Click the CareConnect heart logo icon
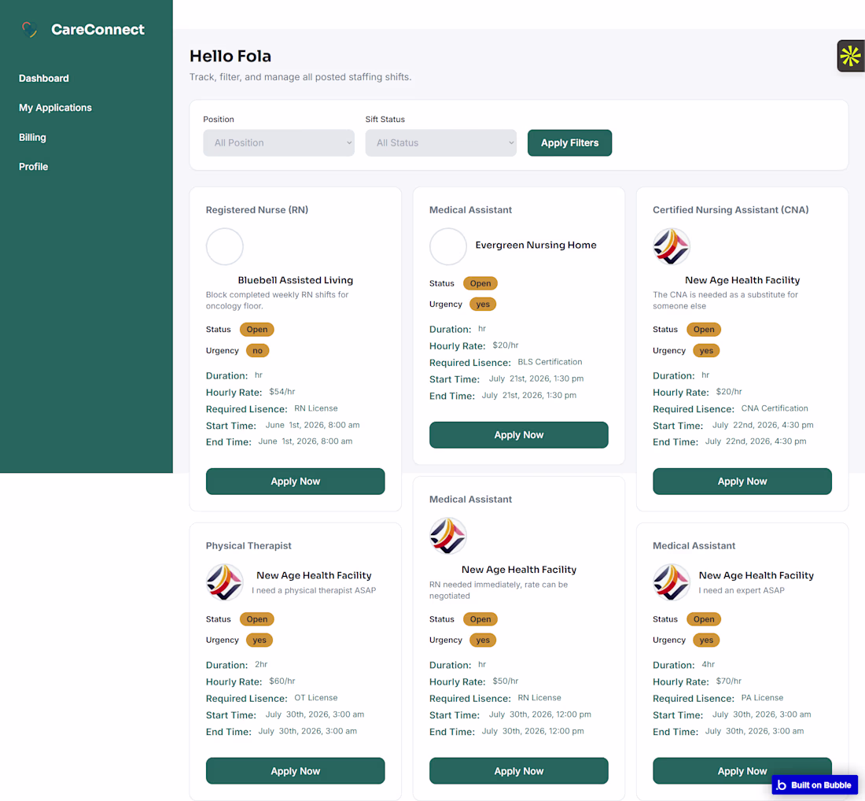The image size is (865, 801). pyautogui.click(x=30, y=29)
